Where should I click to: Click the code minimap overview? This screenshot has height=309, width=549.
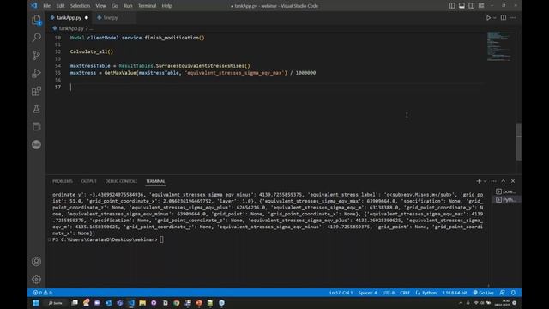pyautogui.click(x=501, y=46)
